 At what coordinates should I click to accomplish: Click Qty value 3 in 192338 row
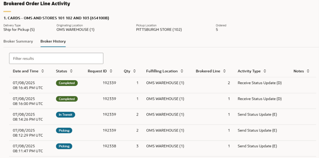[x=137, y=146]
